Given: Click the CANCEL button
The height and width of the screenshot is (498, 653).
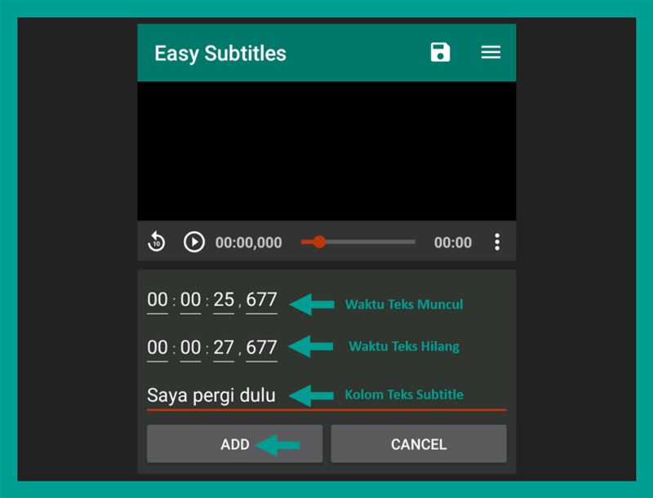Looking at the screenshot, I should pyautogui.click(x=419, y=444).
